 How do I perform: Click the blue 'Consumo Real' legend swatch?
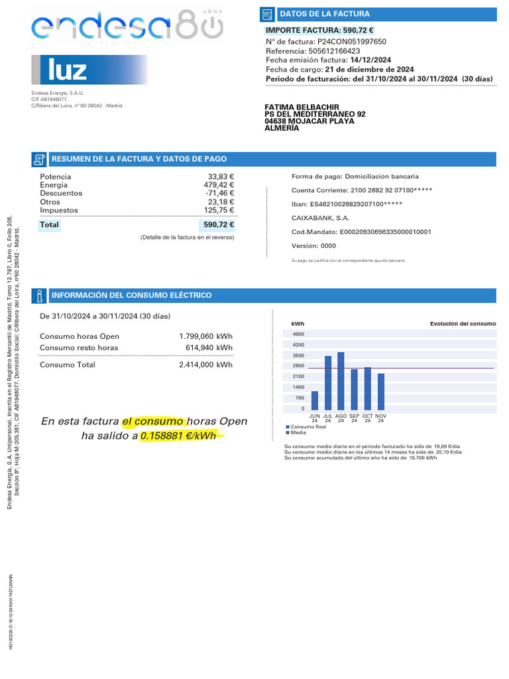click(x=288, y=428)
